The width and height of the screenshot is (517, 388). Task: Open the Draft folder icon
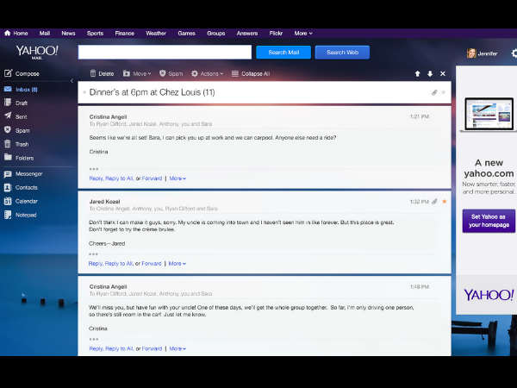(x=8, y=103)
